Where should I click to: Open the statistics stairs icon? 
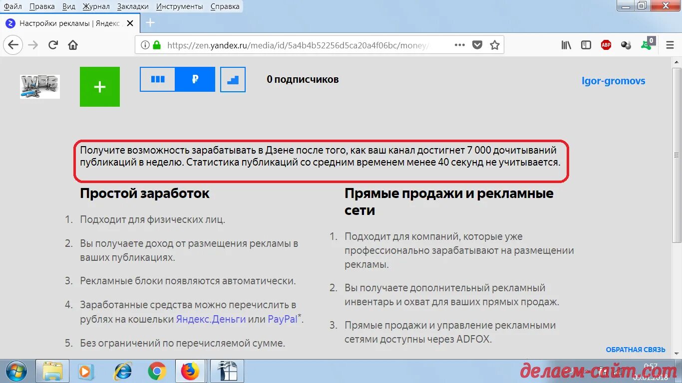pyautogui.click(x=233, y=79)
